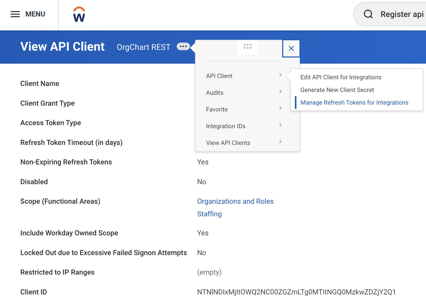Image resolution: width=426 pixels, height=305 pixels.
Task: Click the search magnifier icon
Action: click(x=368, y=14)
